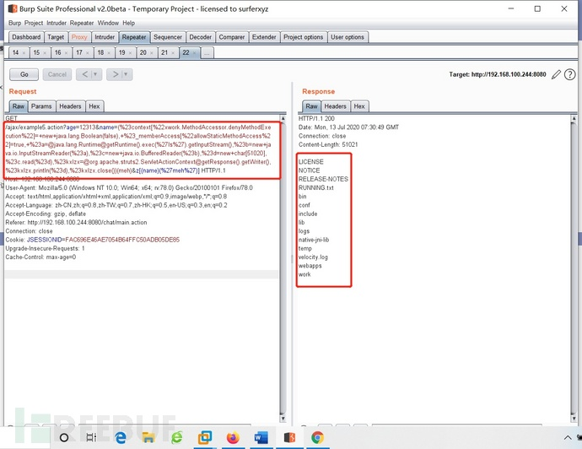Switch to Word in taskbar

click(x=261, y=438)
